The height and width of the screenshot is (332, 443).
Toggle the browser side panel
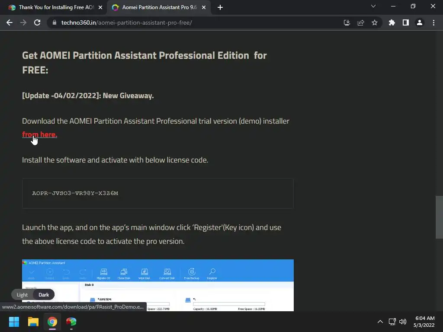tap(406, 22)
